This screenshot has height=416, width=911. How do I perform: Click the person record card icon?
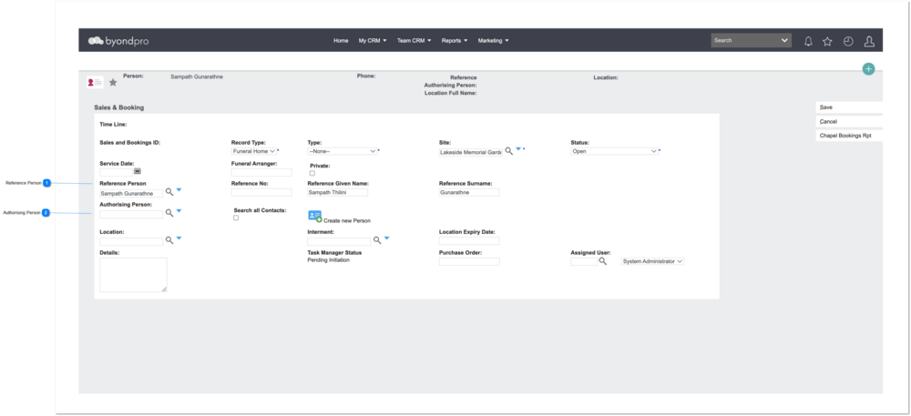point(95,83)
